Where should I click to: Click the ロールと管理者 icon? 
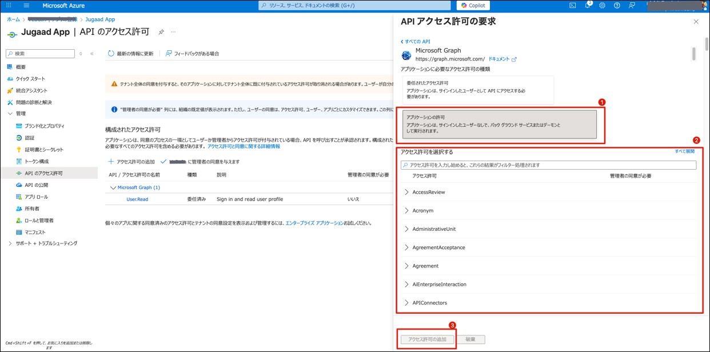19,221
